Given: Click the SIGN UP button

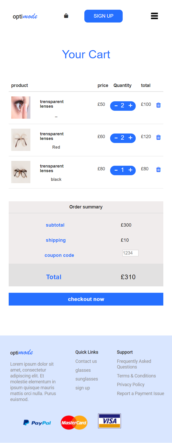Looking at the screenshot, I should pyautogui.click(x=104, y=16).
